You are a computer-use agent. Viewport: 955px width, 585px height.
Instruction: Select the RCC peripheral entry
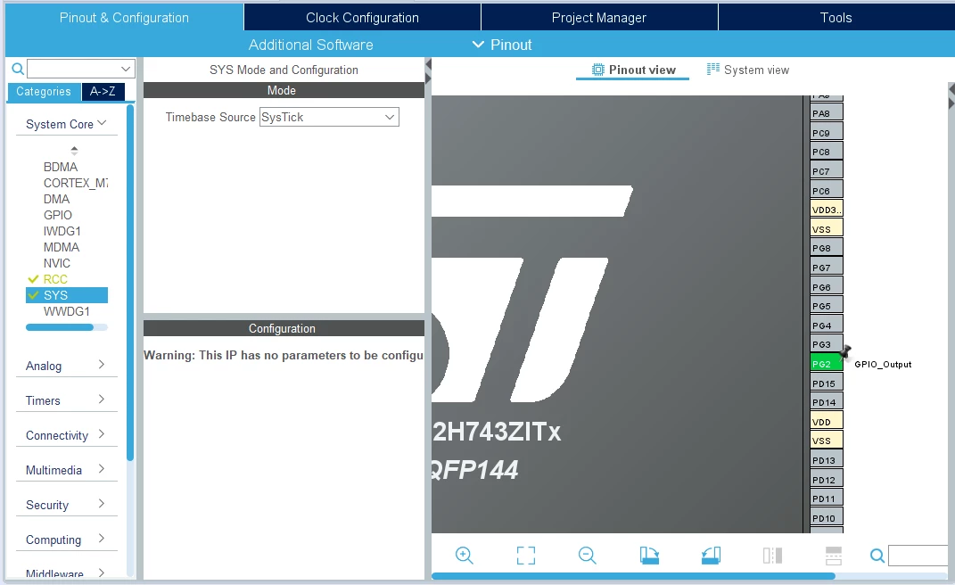click(x=54, y=279)
